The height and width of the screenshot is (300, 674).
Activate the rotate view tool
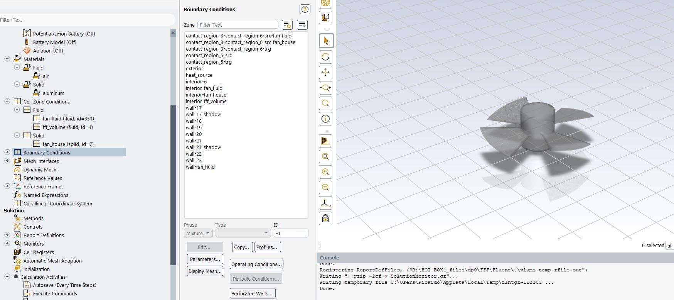coord(326,57)
